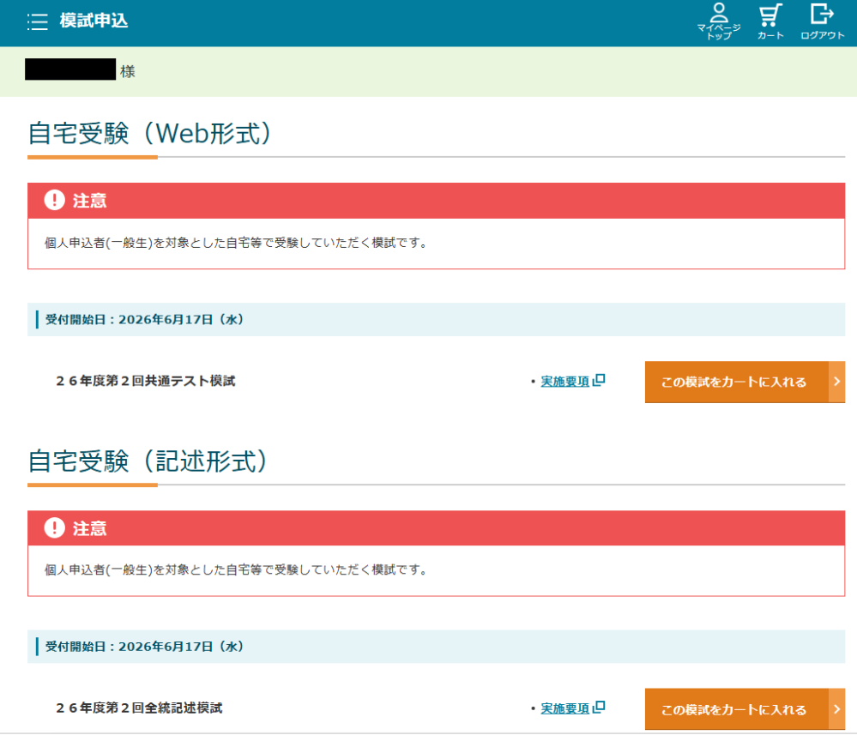
Task: Click the notice text in the Web形式 注意 box
Action: point(236,243)
